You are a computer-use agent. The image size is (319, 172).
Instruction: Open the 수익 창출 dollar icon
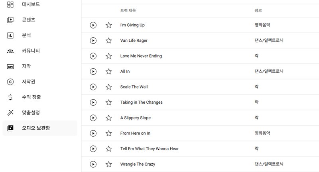(x=10, y=97)
